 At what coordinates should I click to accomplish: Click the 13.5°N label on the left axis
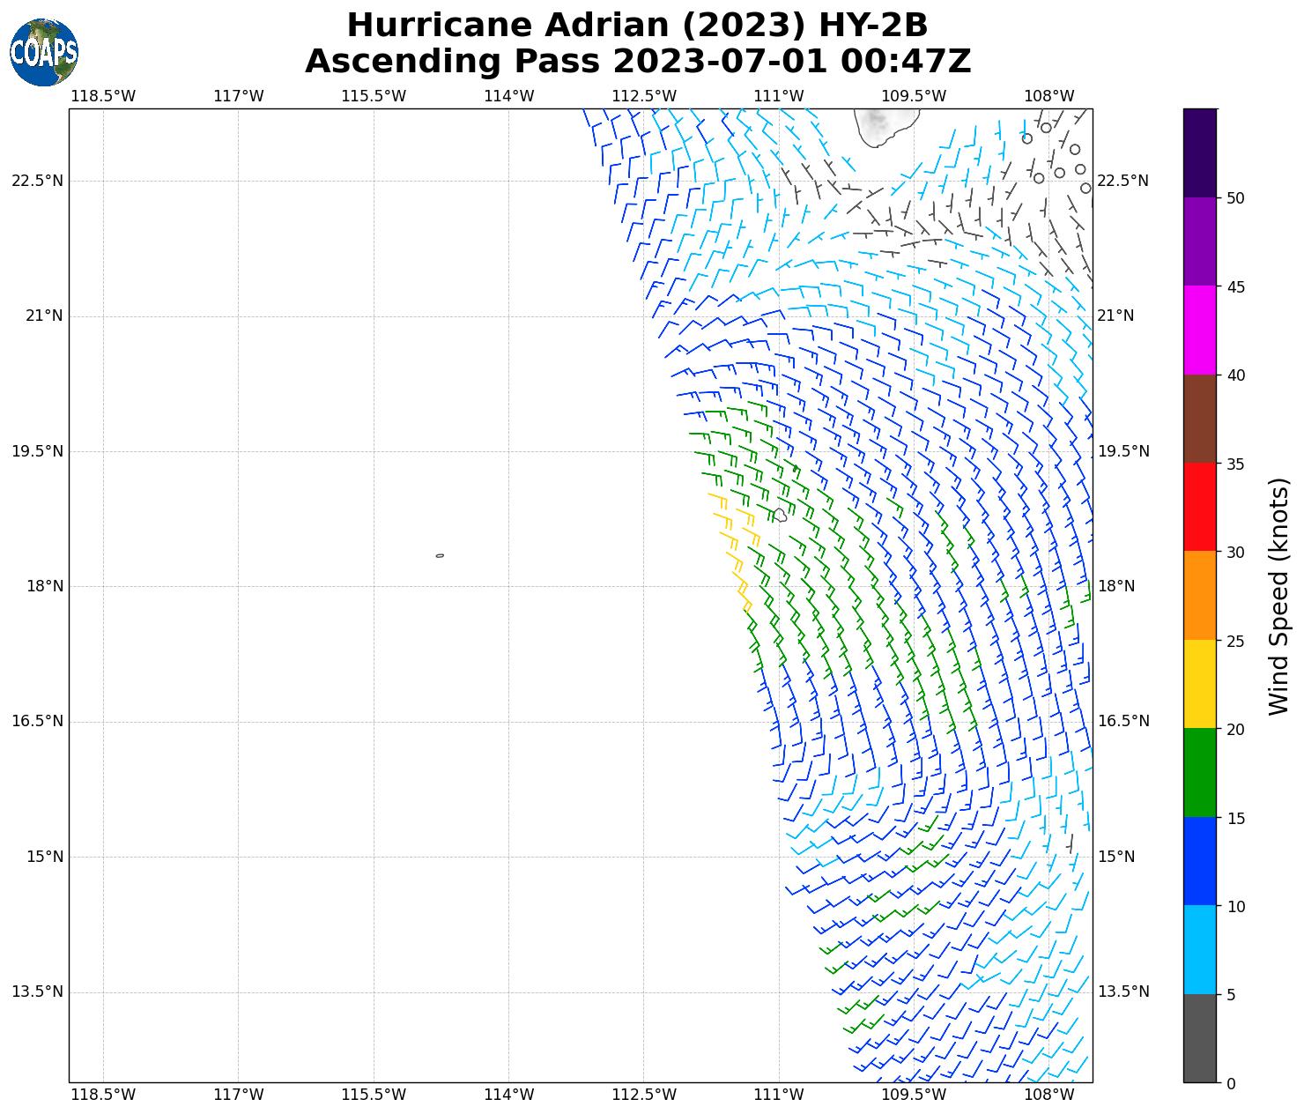(x=37, y=991)
